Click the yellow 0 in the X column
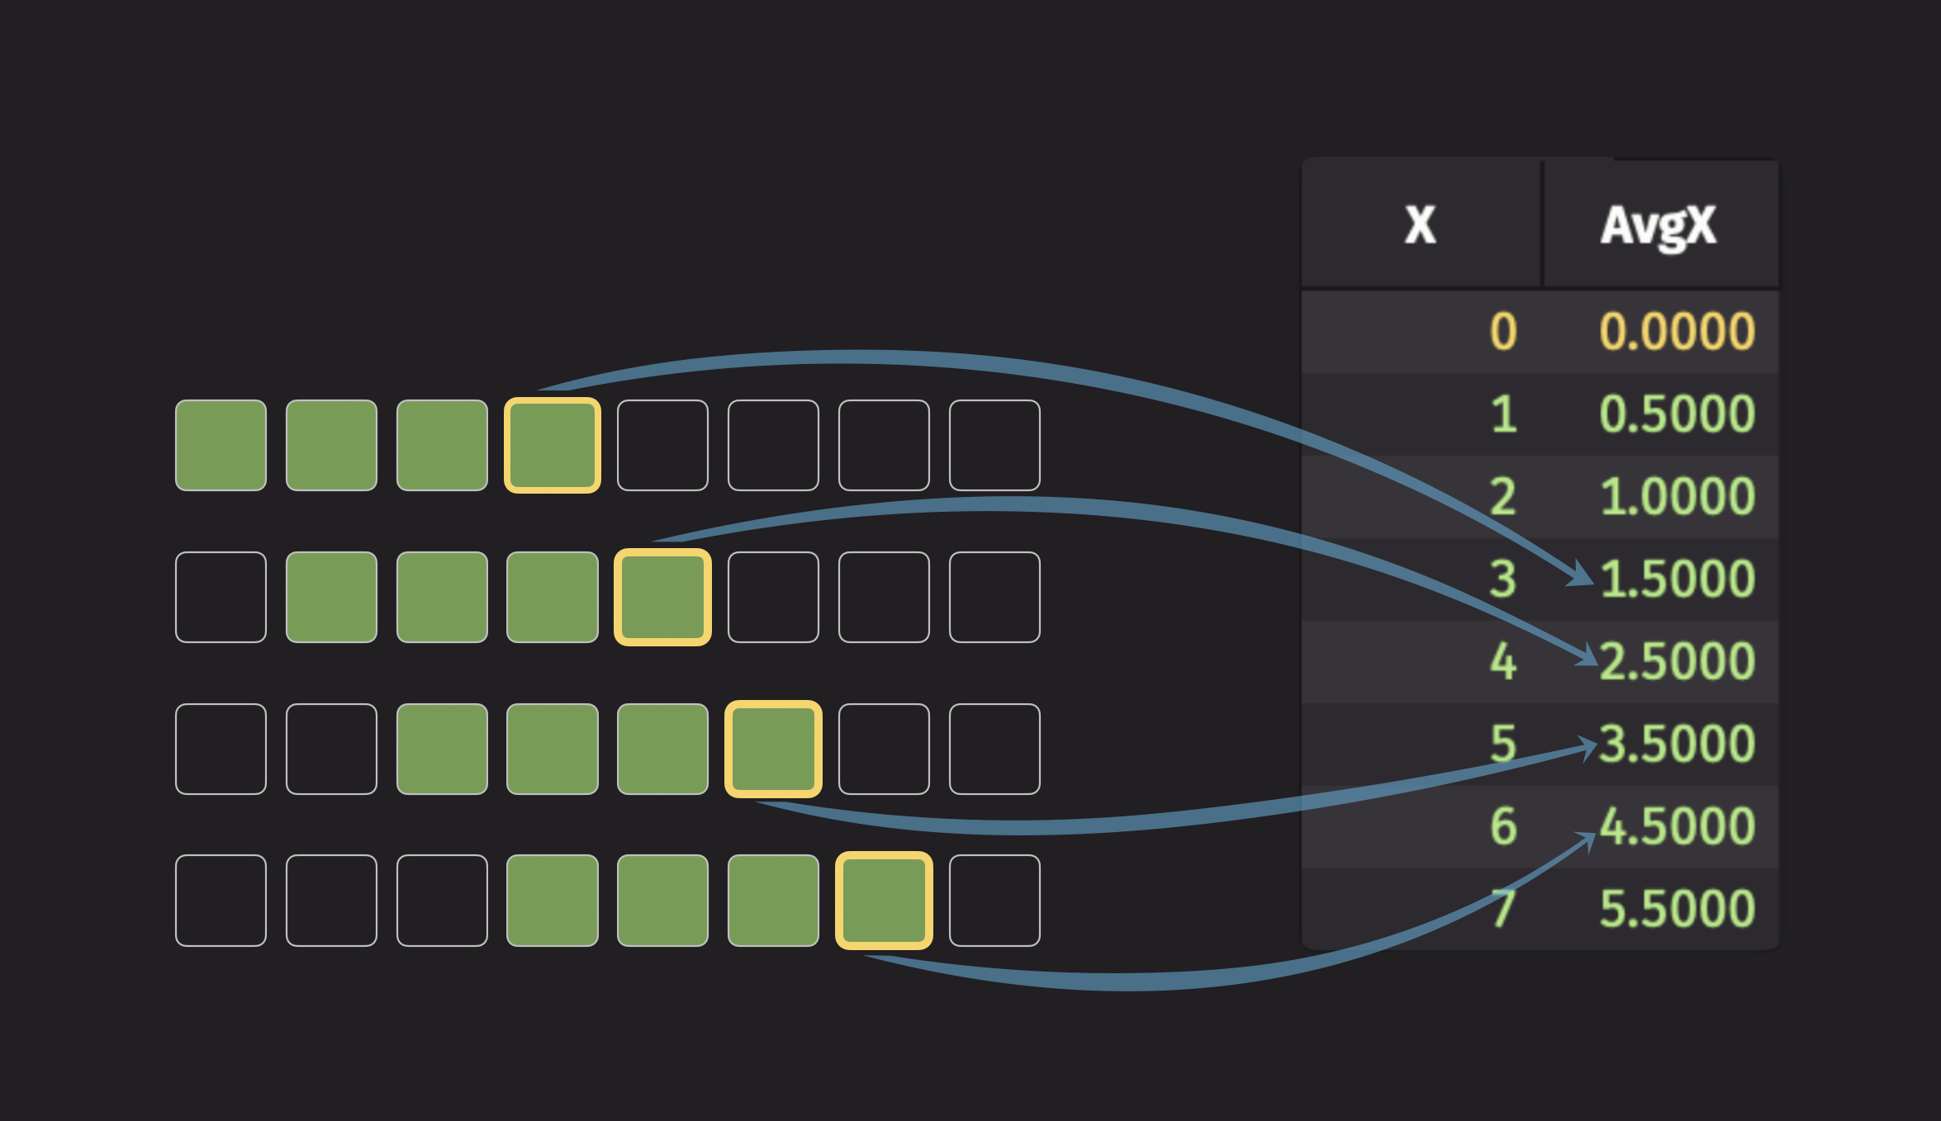The width and height of the screenshot is (1941, 1121). pyautogui.click(x=1503, y=332)
